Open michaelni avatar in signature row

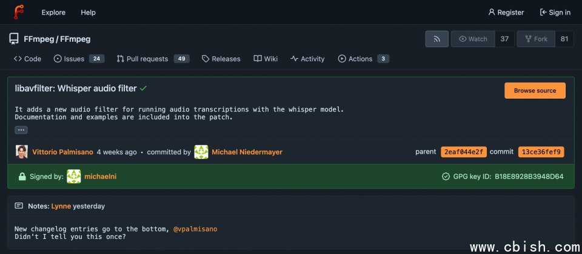pyautogui.click(x=74, y=176)
